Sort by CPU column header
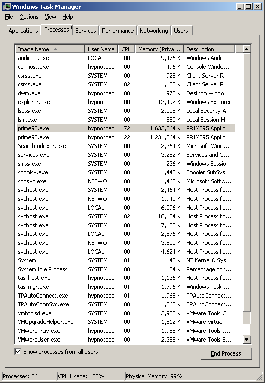 [x=126, y=49]
